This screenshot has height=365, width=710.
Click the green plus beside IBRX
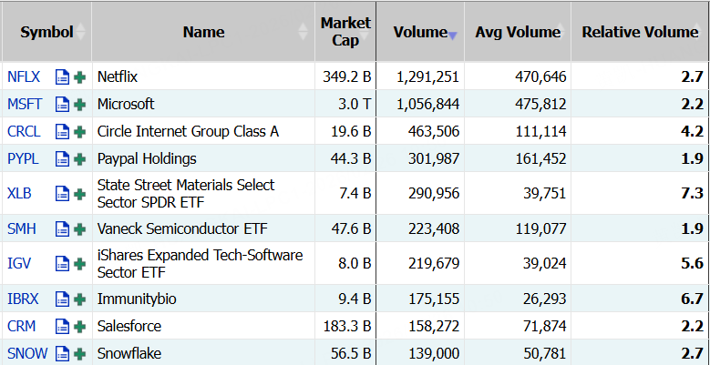[x=79, y=299]
